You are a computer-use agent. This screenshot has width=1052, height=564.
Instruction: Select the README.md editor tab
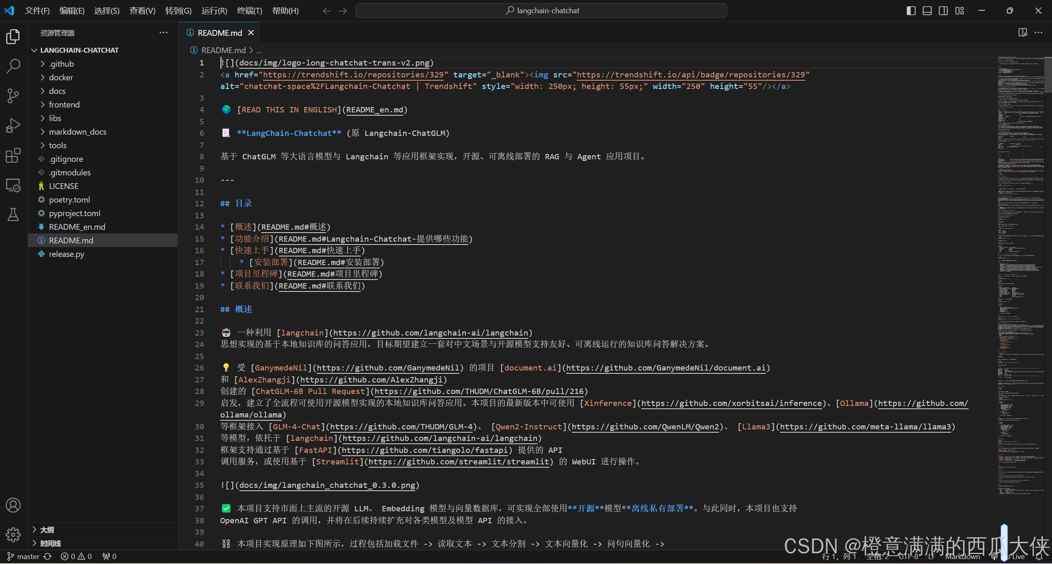click(x=219, y=33)
